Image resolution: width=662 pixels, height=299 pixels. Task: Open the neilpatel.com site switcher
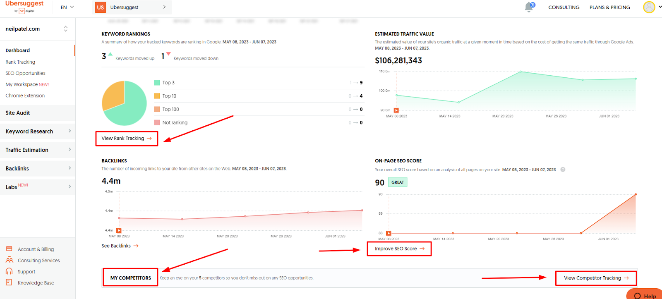[x=36, y=29]
